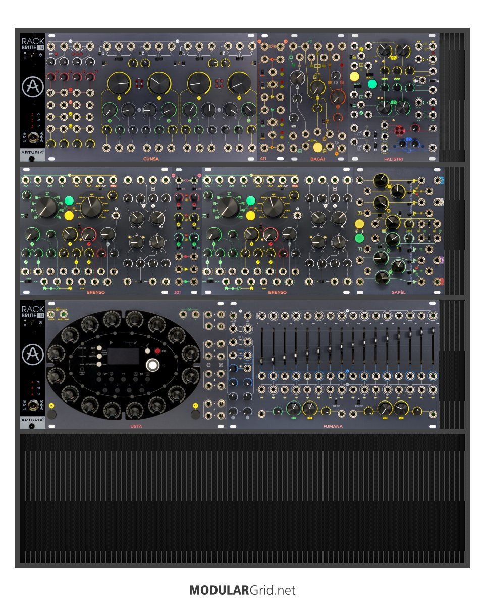Image resolution: width=485 pixels, height=601 pixels.
Task: Click the leftmost large yellow-ringed knob on CUNSA
Action: [120, 83]
